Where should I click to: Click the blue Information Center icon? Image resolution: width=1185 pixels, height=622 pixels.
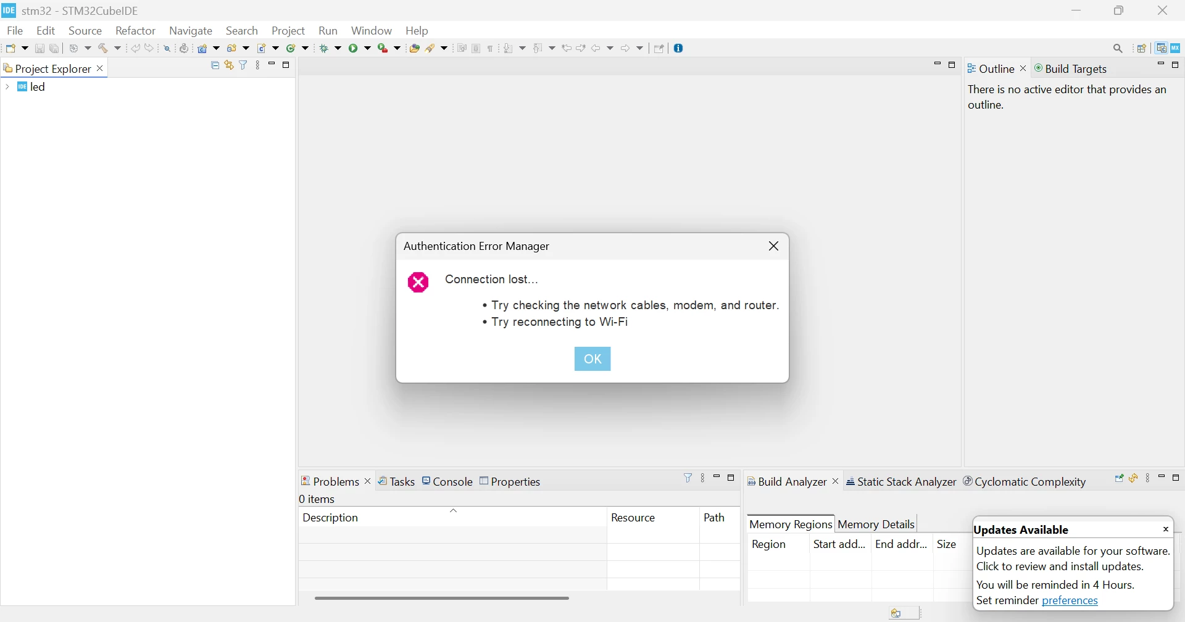[x=679, y=48]
